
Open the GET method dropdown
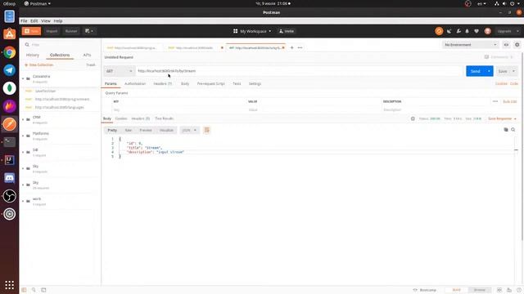pyautogui.click(x=120, y=71)
